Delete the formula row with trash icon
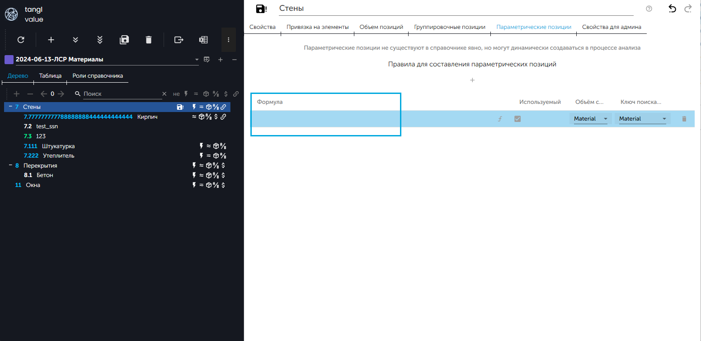The width and height of the screenshot is (701, 341). pyautogui.click(x=684, y=119)
